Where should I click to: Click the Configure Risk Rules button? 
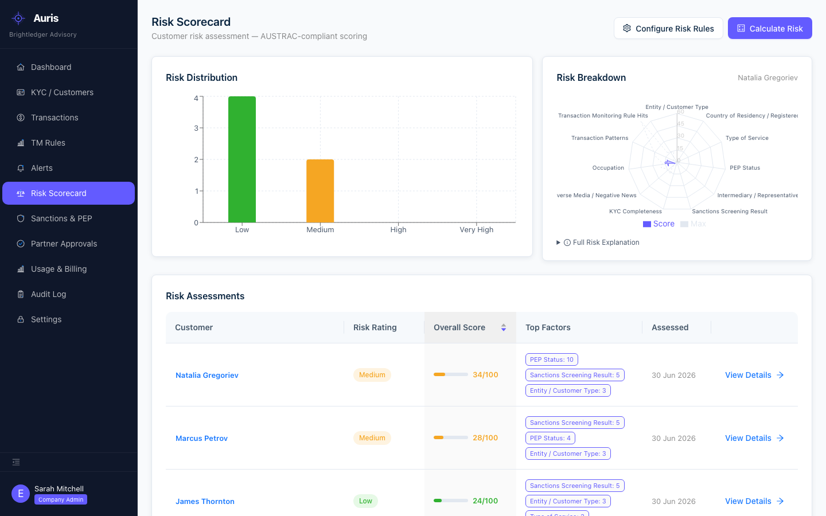pos(668,28)
